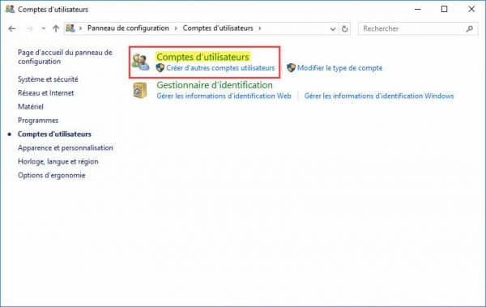Open Gérer les informations d'identification Windows
Screen dimensions: 486x307
coord(379,96)
